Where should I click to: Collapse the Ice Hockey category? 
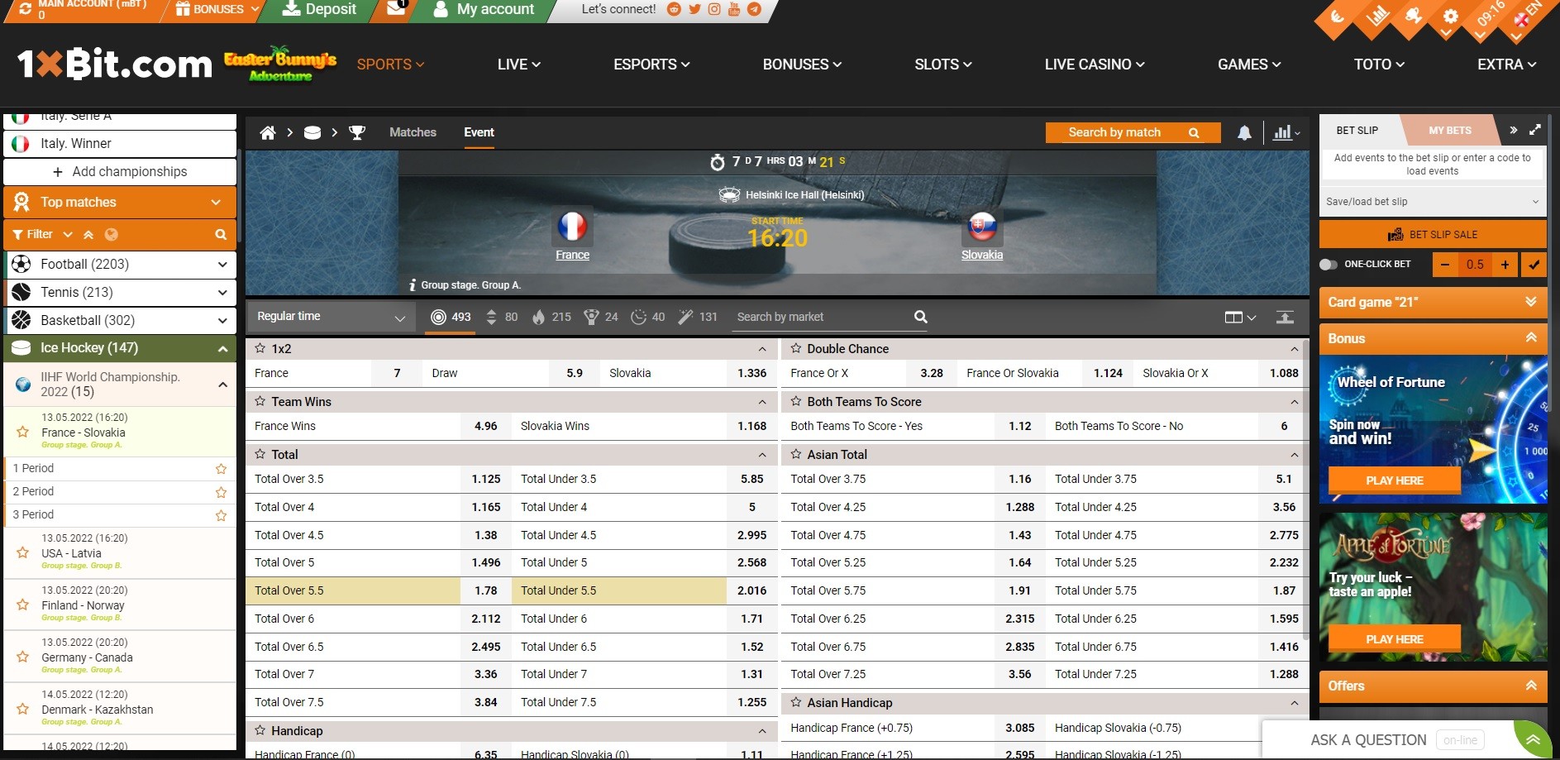pyautogui.click(x=222, y=348)
